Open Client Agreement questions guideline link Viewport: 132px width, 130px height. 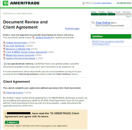tap(108, 43)
